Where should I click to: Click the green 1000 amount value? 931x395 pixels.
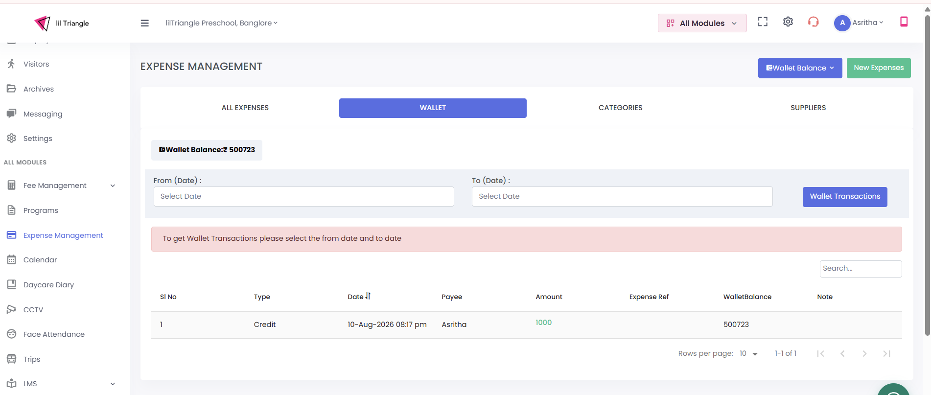[543, 323]
